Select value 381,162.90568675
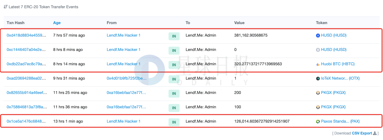383x140 pixels. click(251, 35)
